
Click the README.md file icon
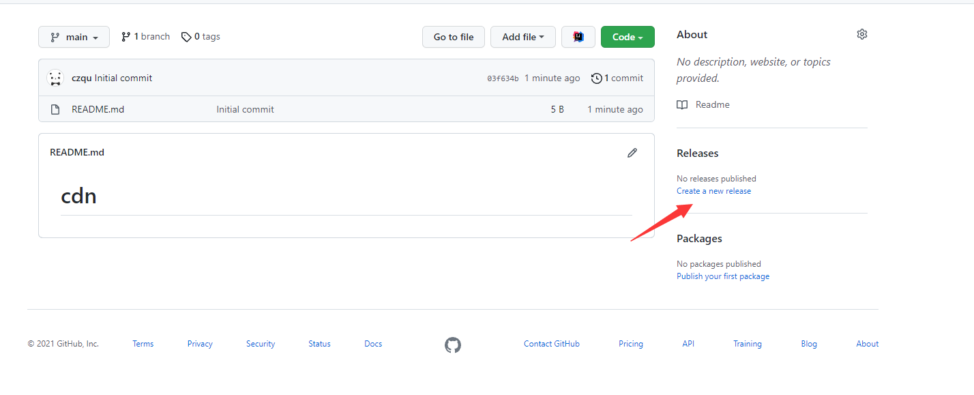55,109
